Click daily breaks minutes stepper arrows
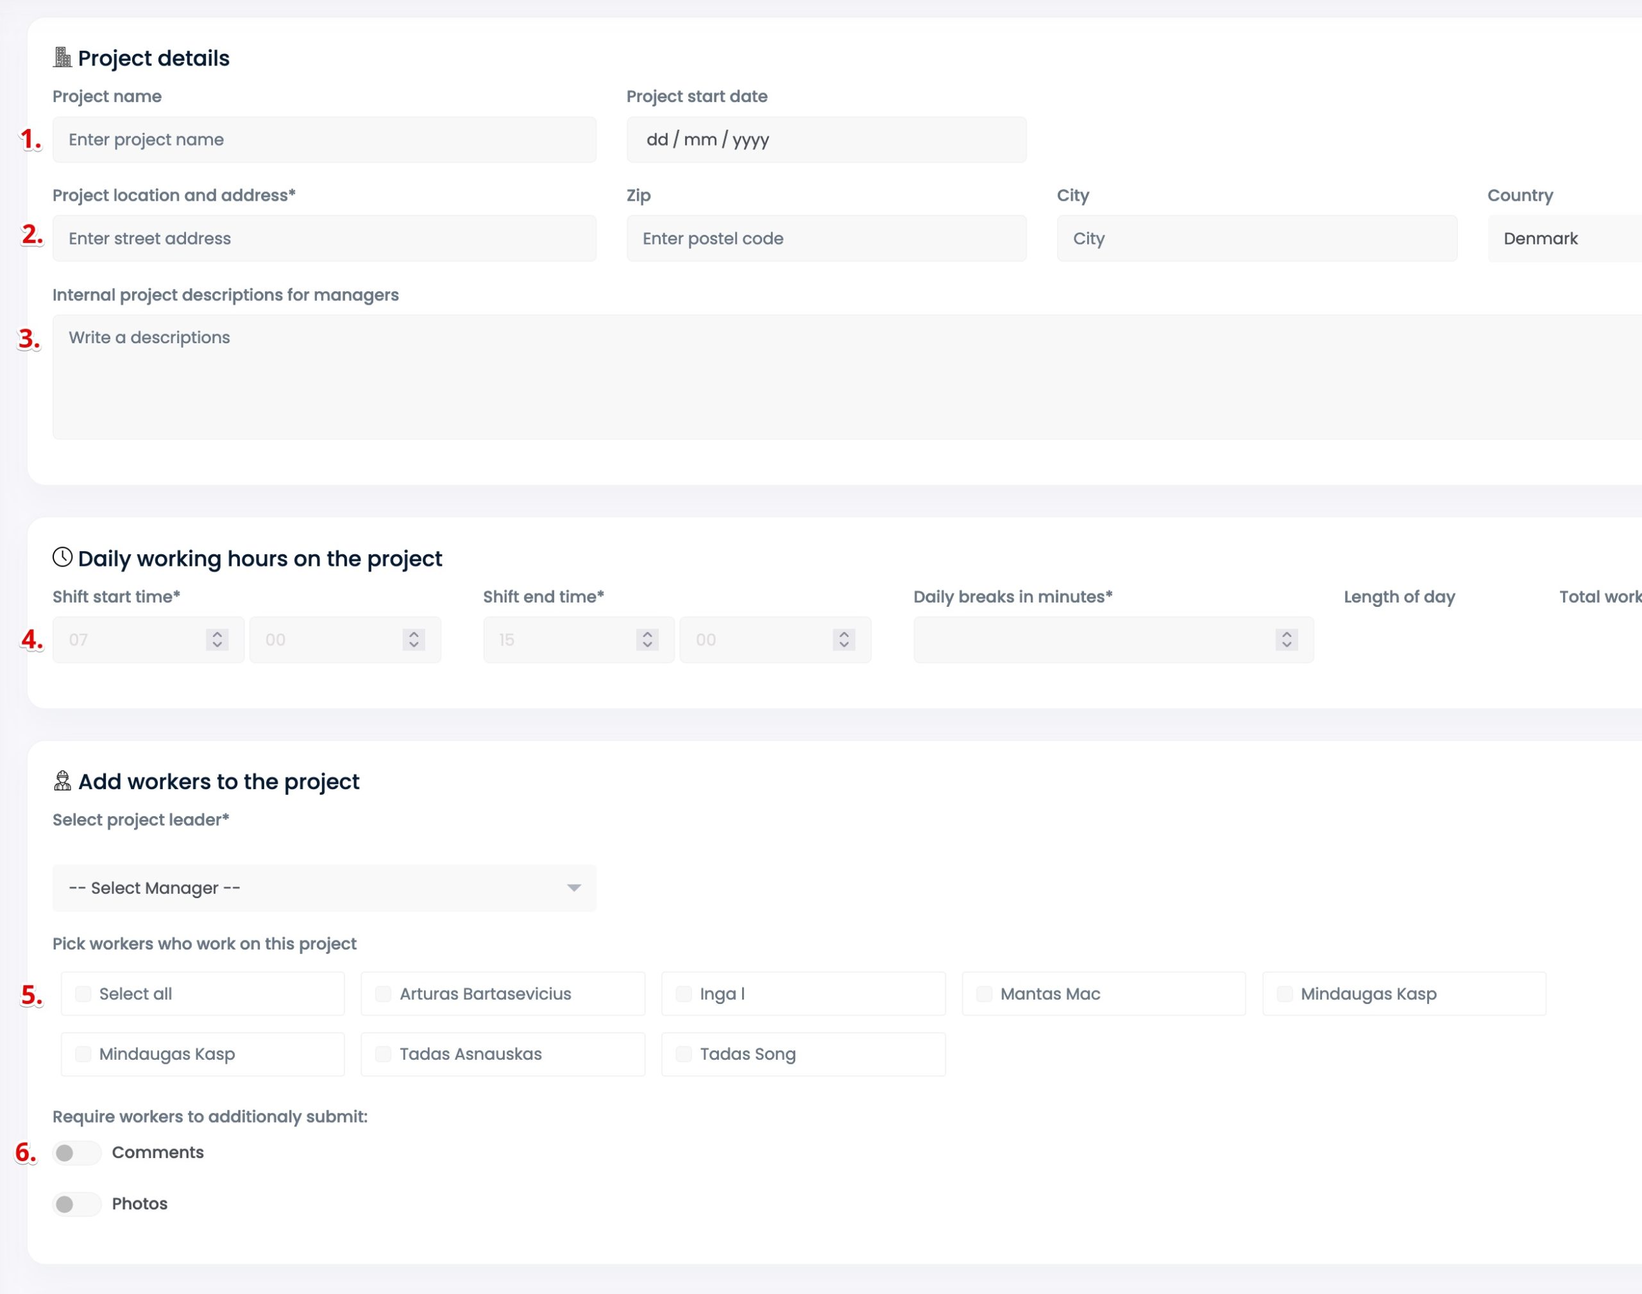This screenshot has height=1294, width=1642. coord(1286,640)
